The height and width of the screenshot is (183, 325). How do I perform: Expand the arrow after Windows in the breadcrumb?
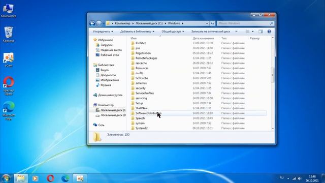182,23
